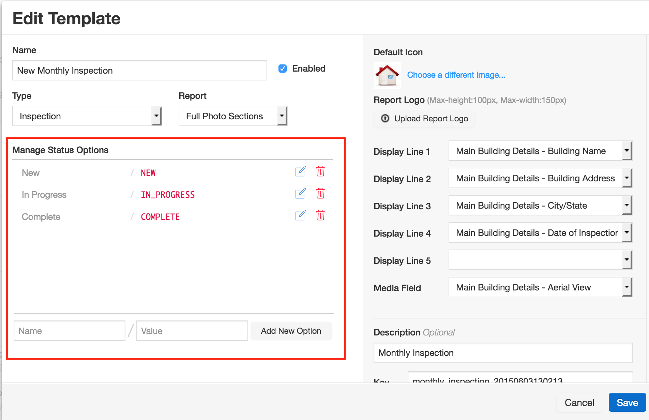Delete the New status option
This screenshot has height=420, width=649.
pos(320,171)
